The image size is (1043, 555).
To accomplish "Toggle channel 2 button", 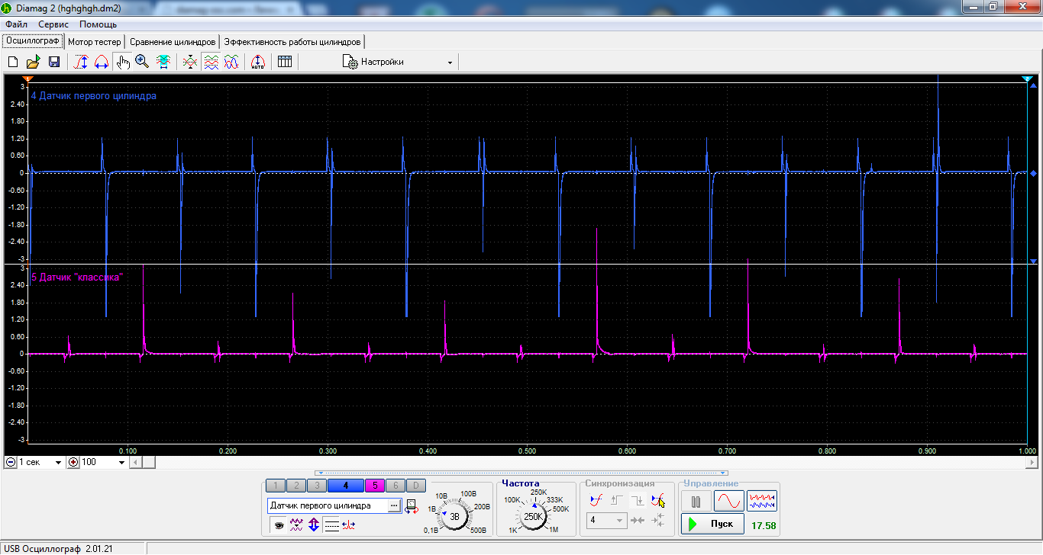I will coord(296,485).
